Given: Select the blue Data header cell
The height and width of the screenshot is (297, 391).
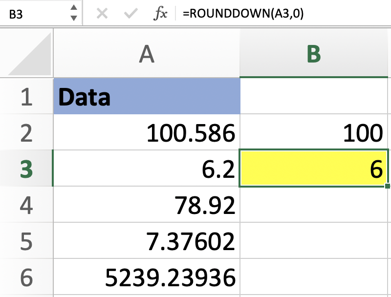Looking at the screenshot, I should (x=147, y=97).
